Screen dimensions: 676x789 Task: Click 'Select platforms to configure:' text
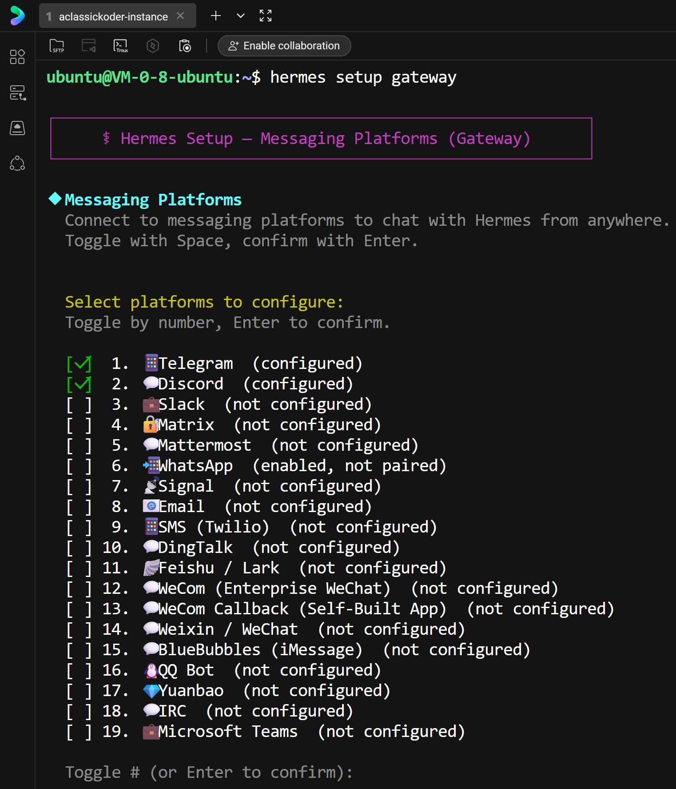(x=204, y=302)
